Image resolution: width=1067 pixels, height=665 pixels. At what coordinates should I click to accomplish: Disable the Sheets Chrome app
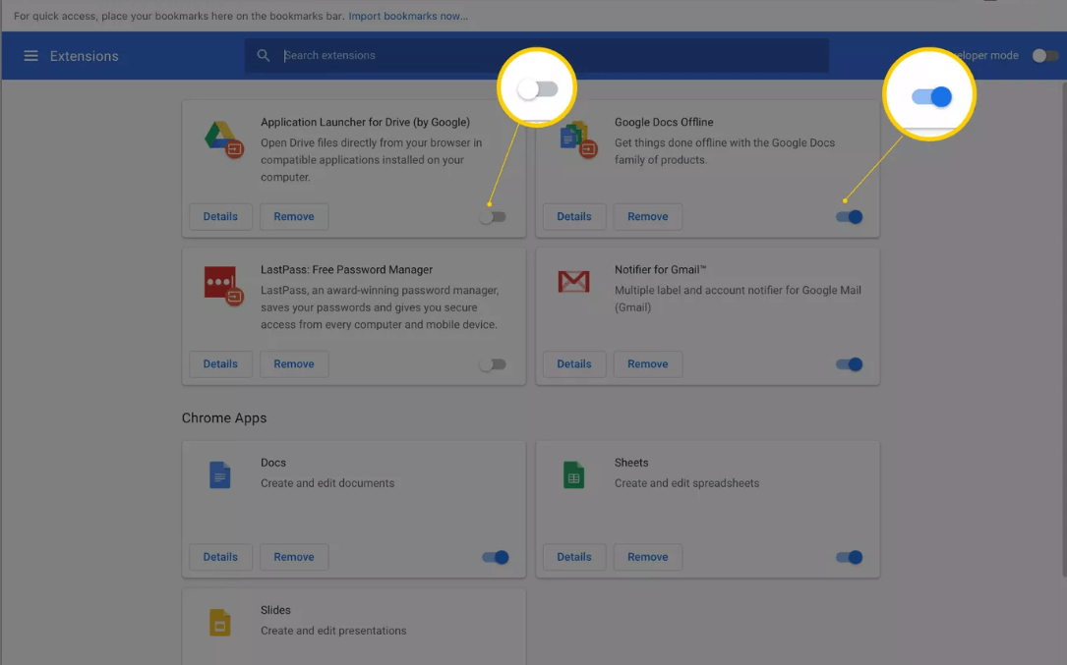[x=850, y=558]
